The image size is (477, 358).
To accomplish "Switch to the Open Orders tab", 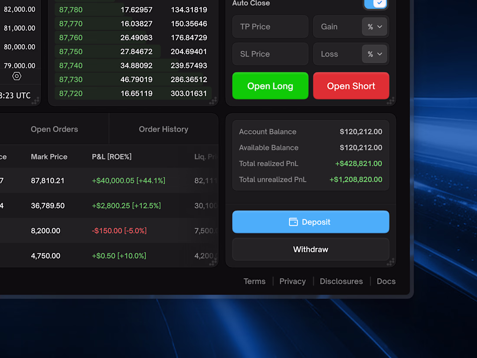I will coord(54,129).
